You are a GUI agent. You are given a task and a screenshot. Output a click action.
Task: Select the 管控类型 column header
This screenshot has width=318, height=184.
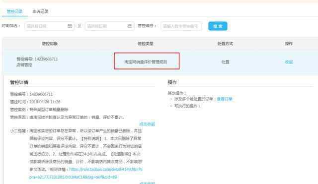tap(146, 44)
